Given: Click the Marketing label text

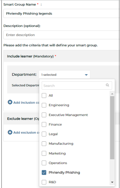Looking at the screenshot, I should click(57, 153).
